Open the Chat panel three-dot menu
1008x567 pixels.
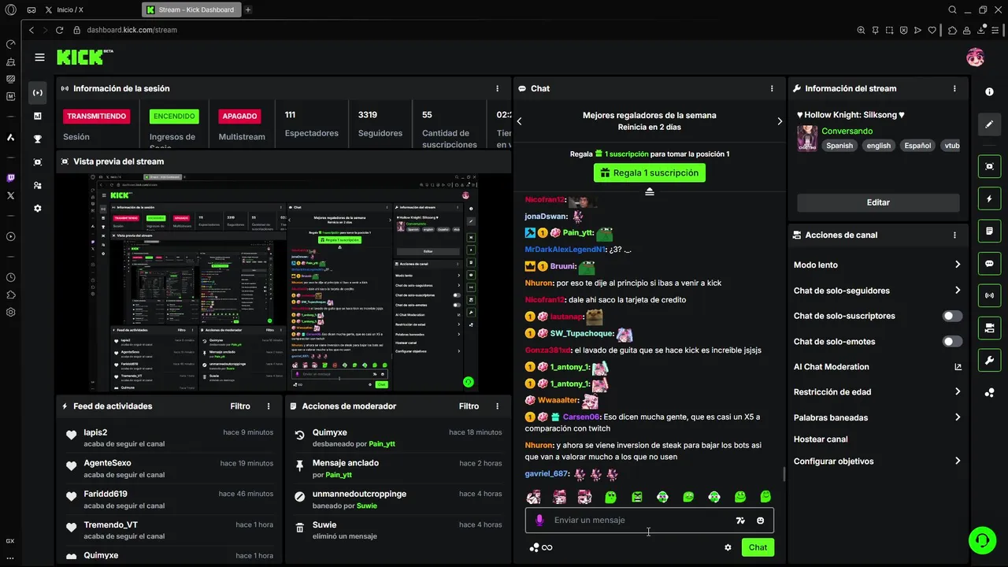(x=772, y=89)
